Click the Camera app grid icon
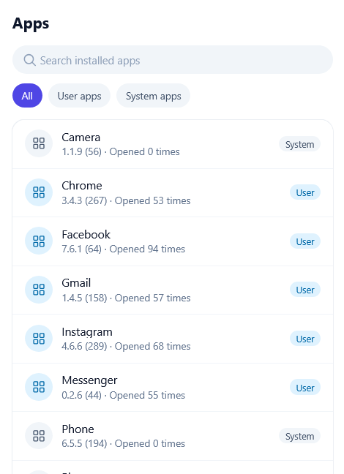The width and height of the screenshot is (344, 474). (39, 143)
